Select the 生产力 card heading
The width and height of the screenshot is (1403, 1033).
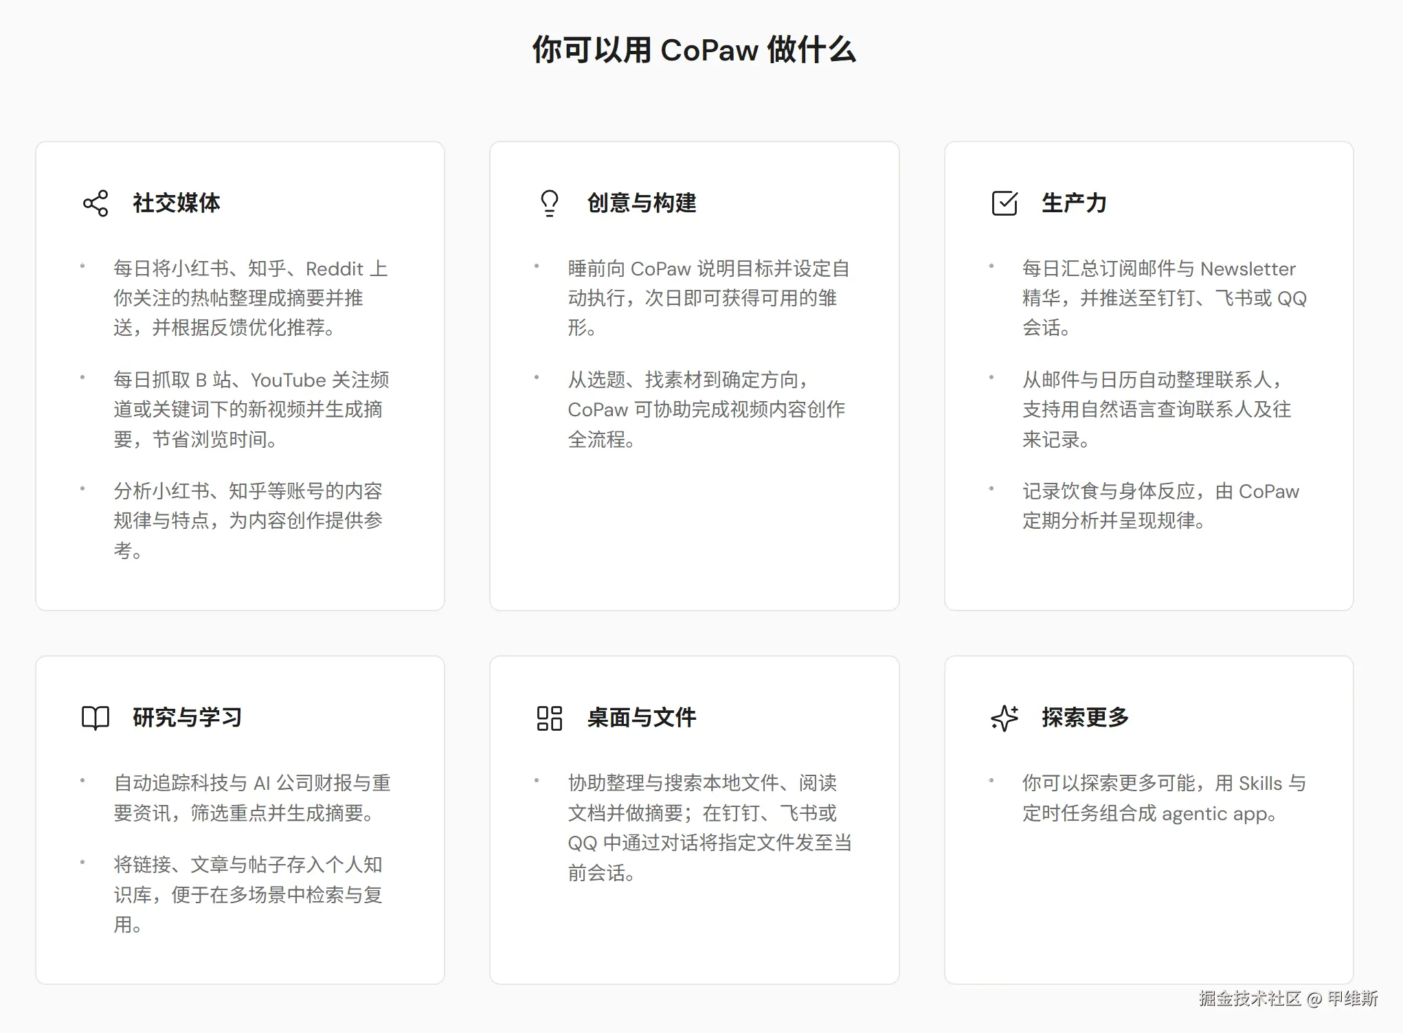[x=1074, y=203]
